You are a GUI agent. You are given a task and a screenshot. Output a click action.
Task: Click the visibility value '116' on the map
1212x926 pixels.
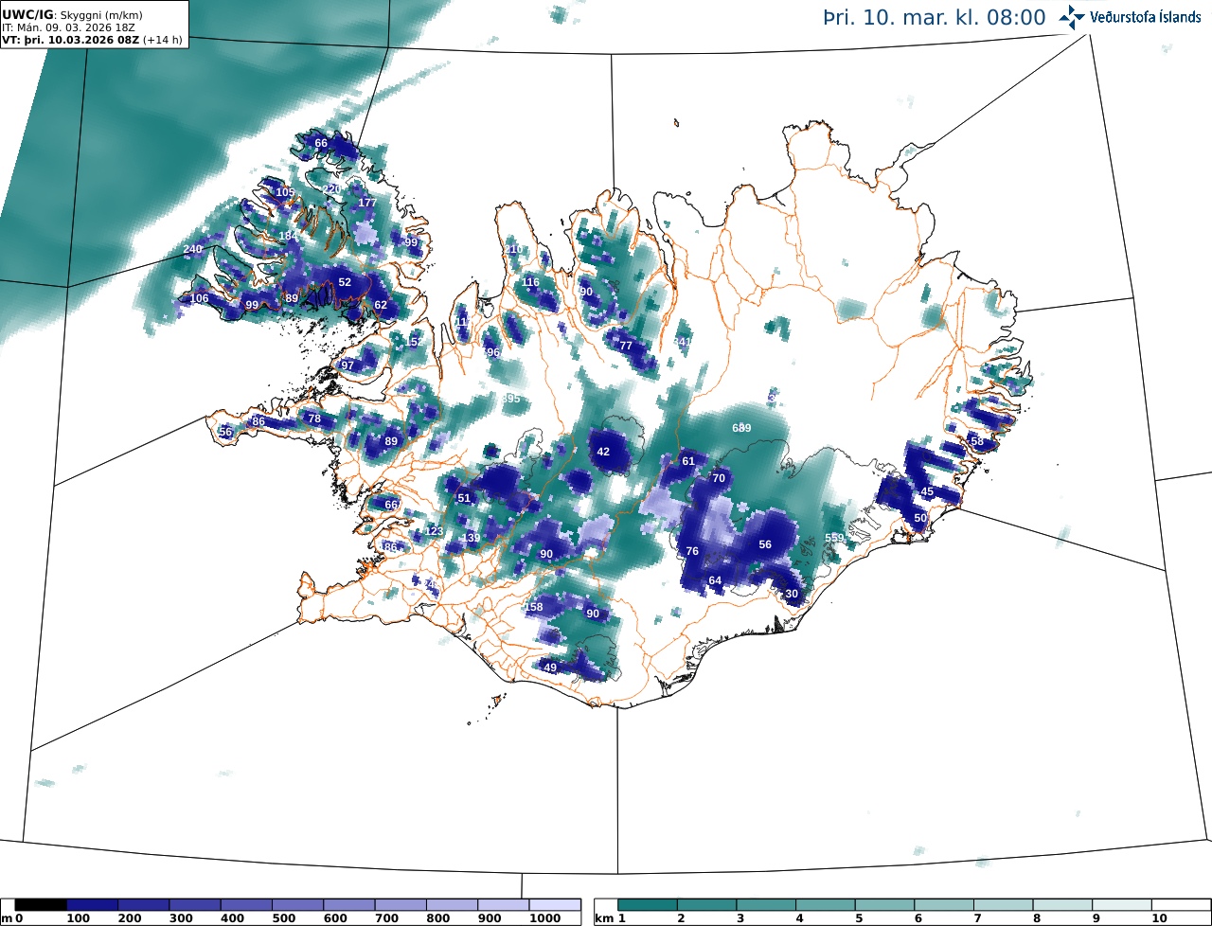click(531, 282)
